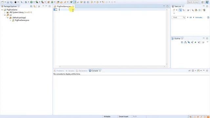Click Collapse All in Package Explorer
Image resolution: width=210 pixels, height=118 pixels.
click(x=31, y=6)
